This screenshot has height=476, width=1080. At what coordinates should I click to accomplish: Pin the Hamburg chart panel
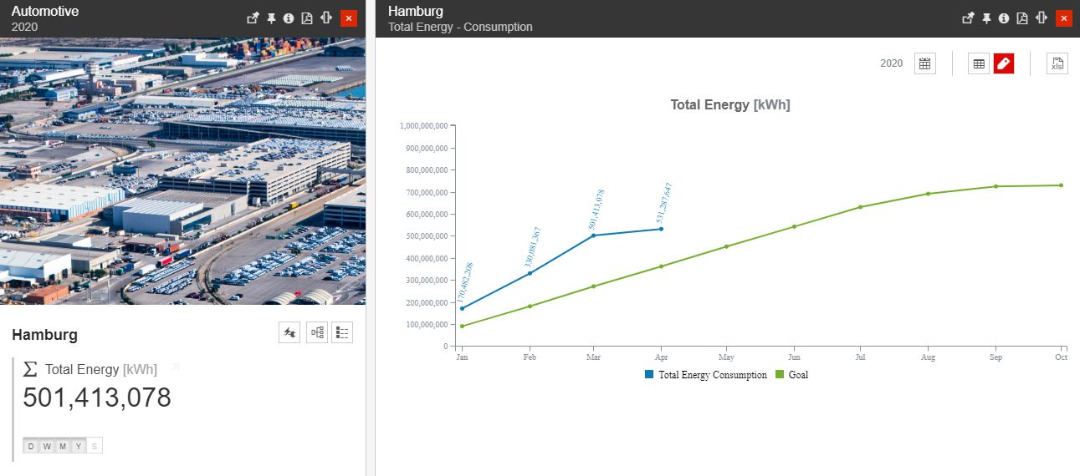pyautogui.click(x=986, y=18)
